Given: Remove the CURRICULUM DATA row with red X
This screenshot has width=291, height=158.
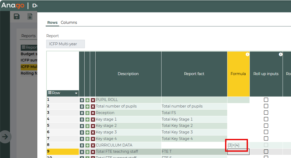Looking at the screenshot, I should [x=93, y=145].
